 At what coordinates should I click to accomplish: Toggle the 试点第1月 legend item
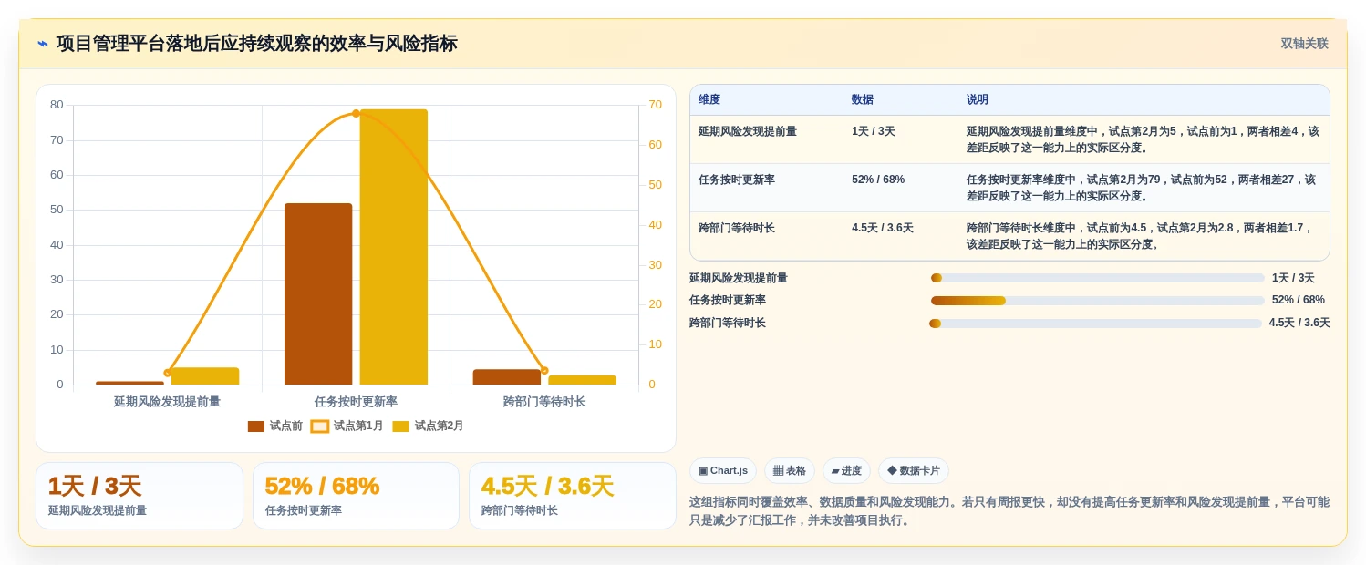point(347,426)
